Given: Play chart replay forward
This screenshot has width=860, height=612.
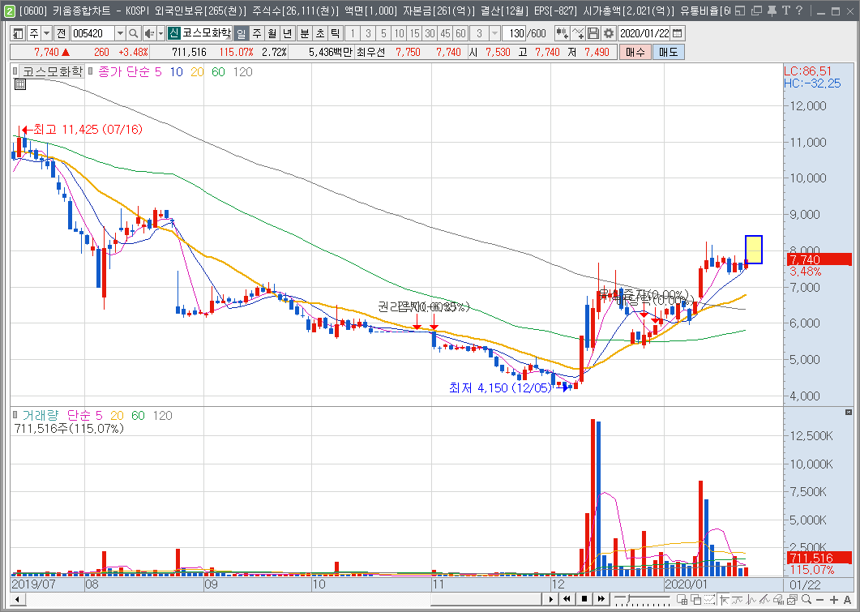Looking at the screenshot, I should point(550,599).
